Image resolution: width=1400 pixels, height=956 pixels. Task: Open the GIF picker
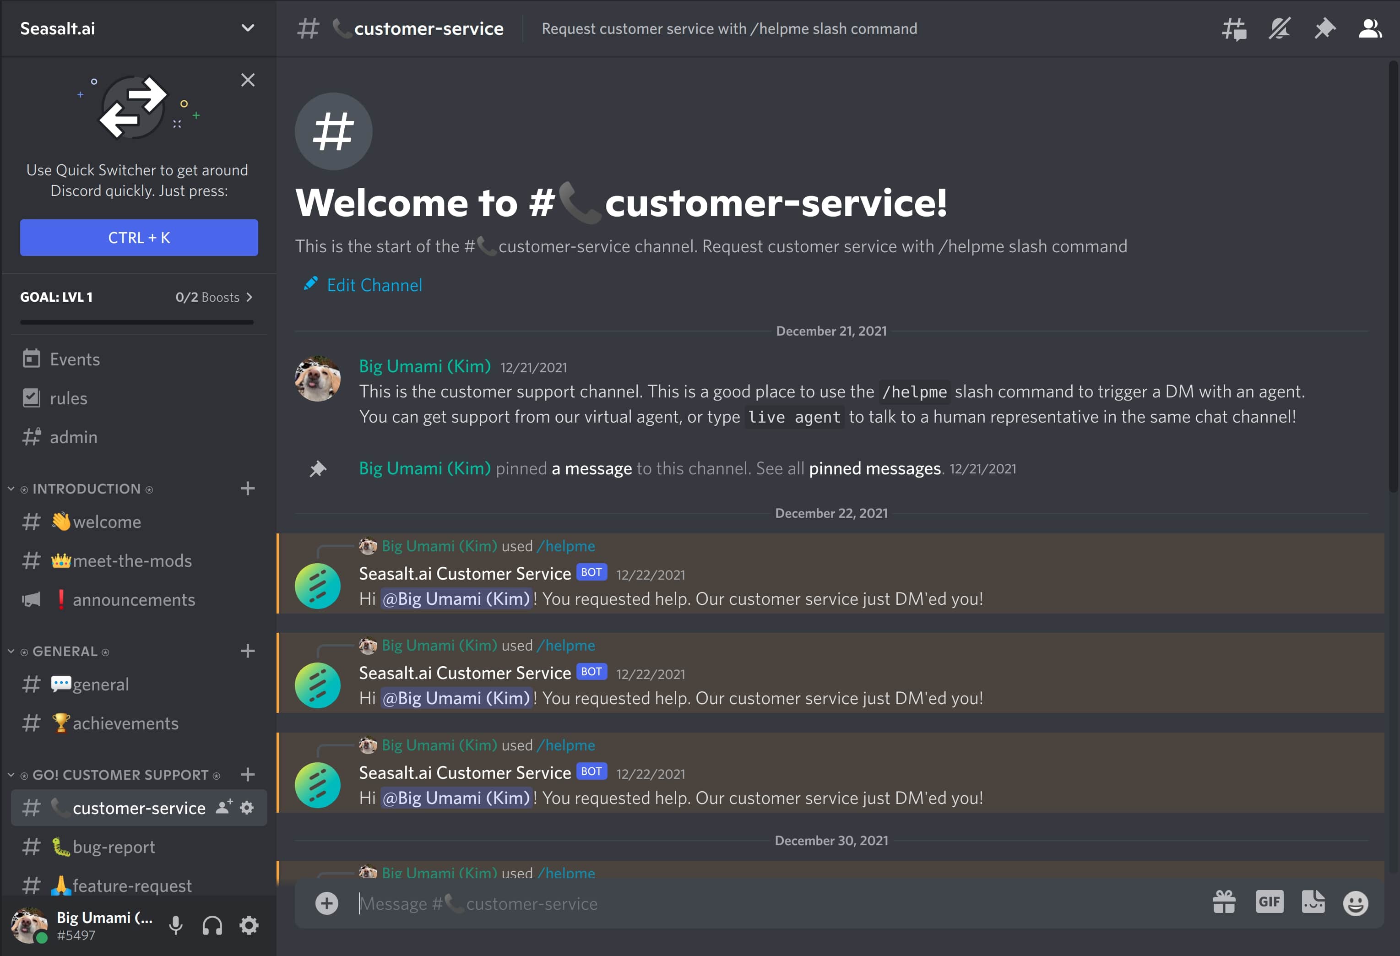tap(1270, 902)
